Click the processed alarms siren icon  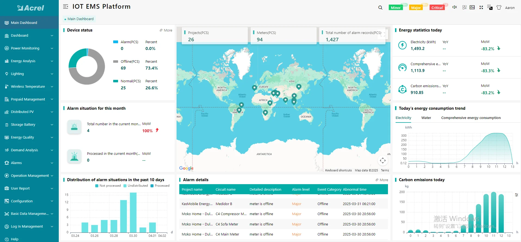point(74,156)
